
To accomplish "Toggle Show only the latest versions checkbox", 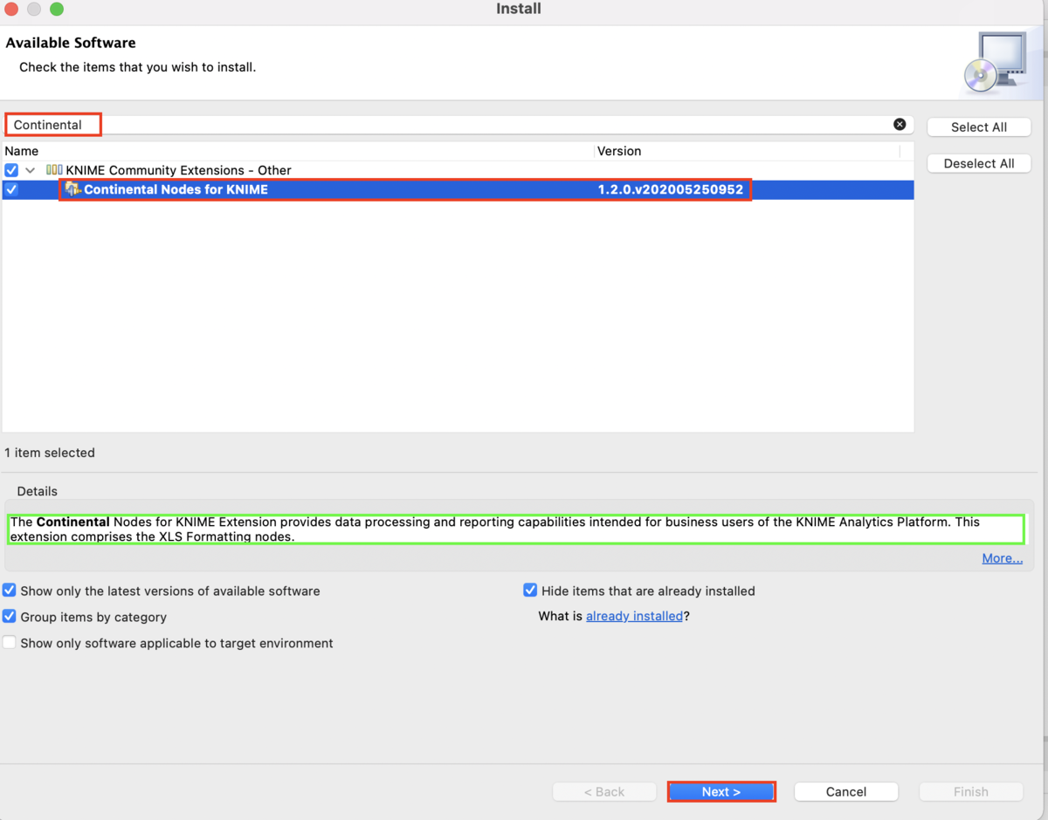I will (x=10, y=591).
